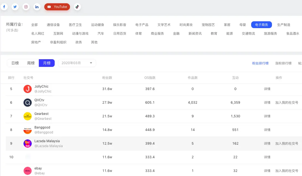Filter industry by 生产制造
This screenshot has width=302, height=176.
point(284,25)
